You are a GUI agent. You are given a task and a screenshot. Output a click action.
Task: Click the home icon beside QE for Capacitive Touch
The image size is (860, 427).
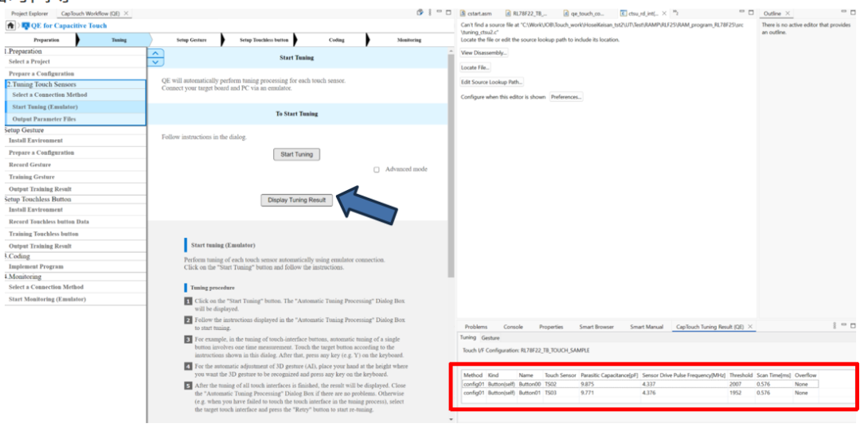(10, 25)
